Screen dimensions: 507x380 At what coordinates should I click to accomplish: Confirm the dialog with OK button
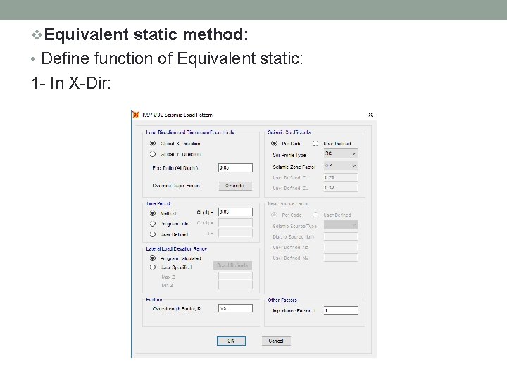click(231, 341)
